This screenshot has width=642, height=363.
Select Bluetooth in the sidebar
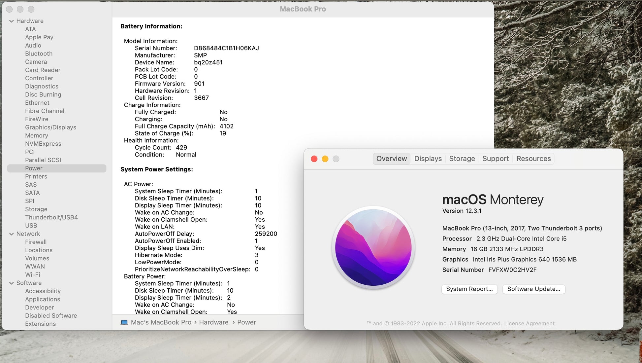[x=39, y=54]
